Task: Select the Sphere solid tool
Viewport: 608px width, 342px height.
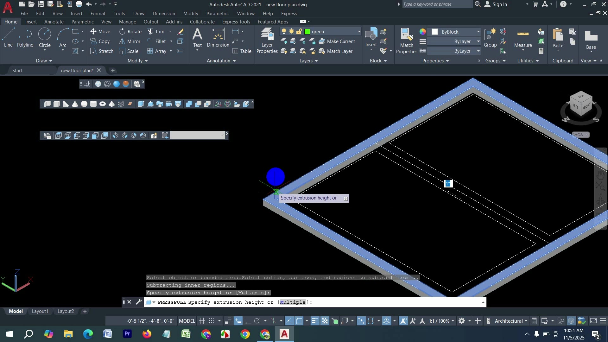Action: click(84, 104)
